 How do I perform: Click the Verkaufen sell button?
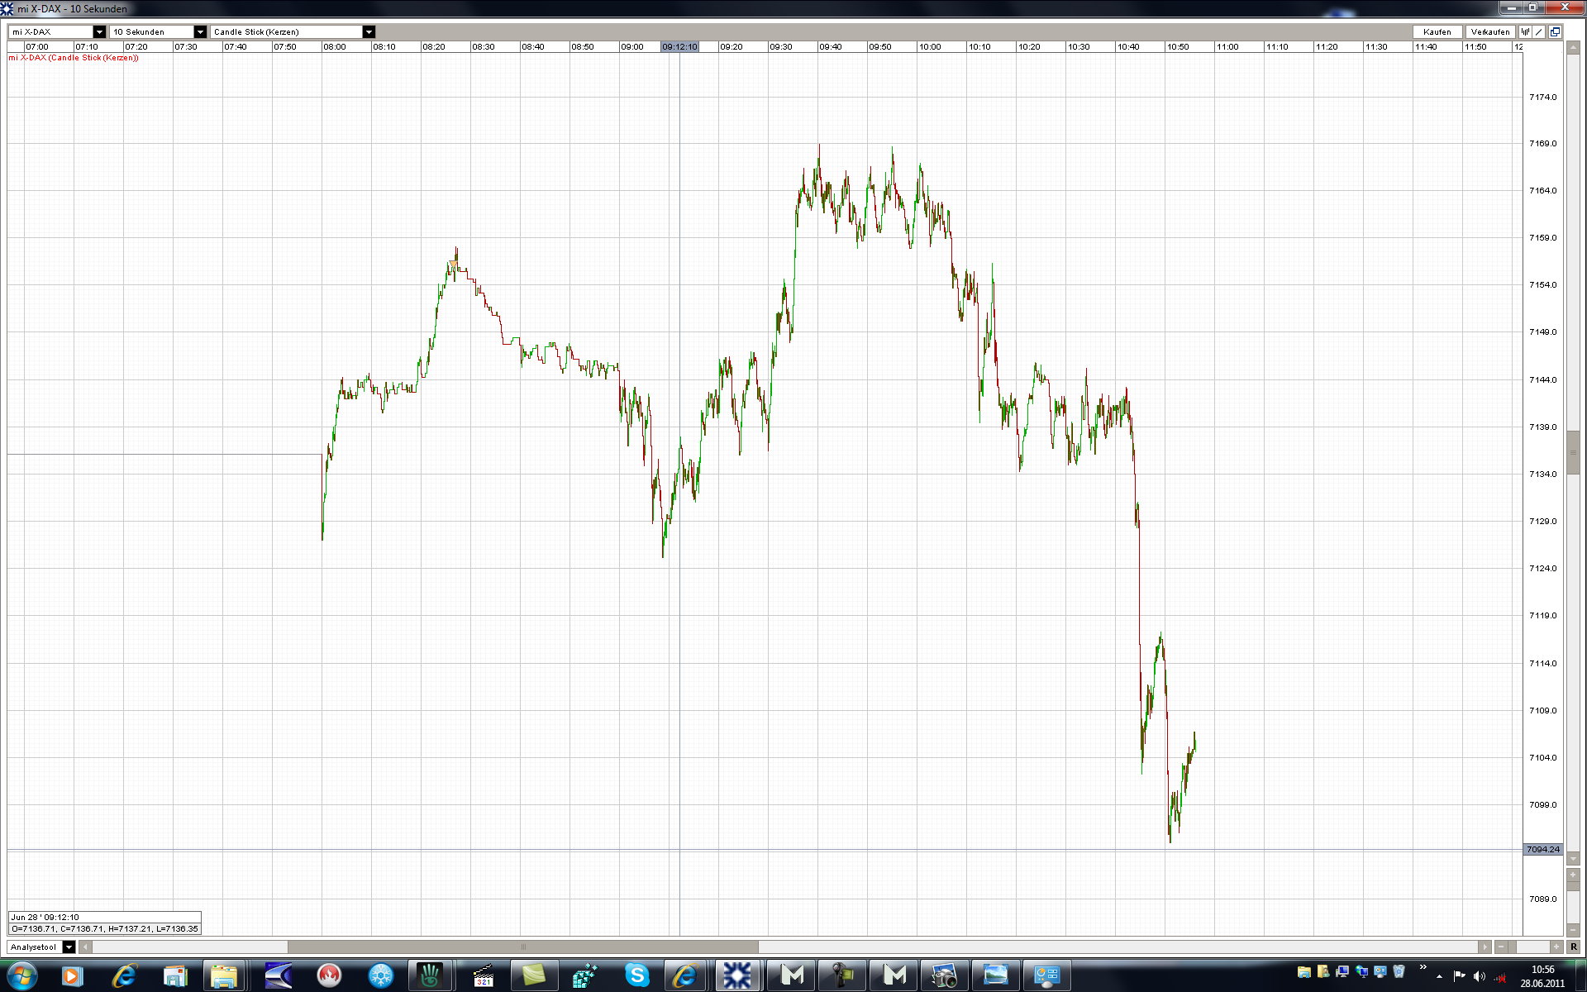[x=1490, y=31]
